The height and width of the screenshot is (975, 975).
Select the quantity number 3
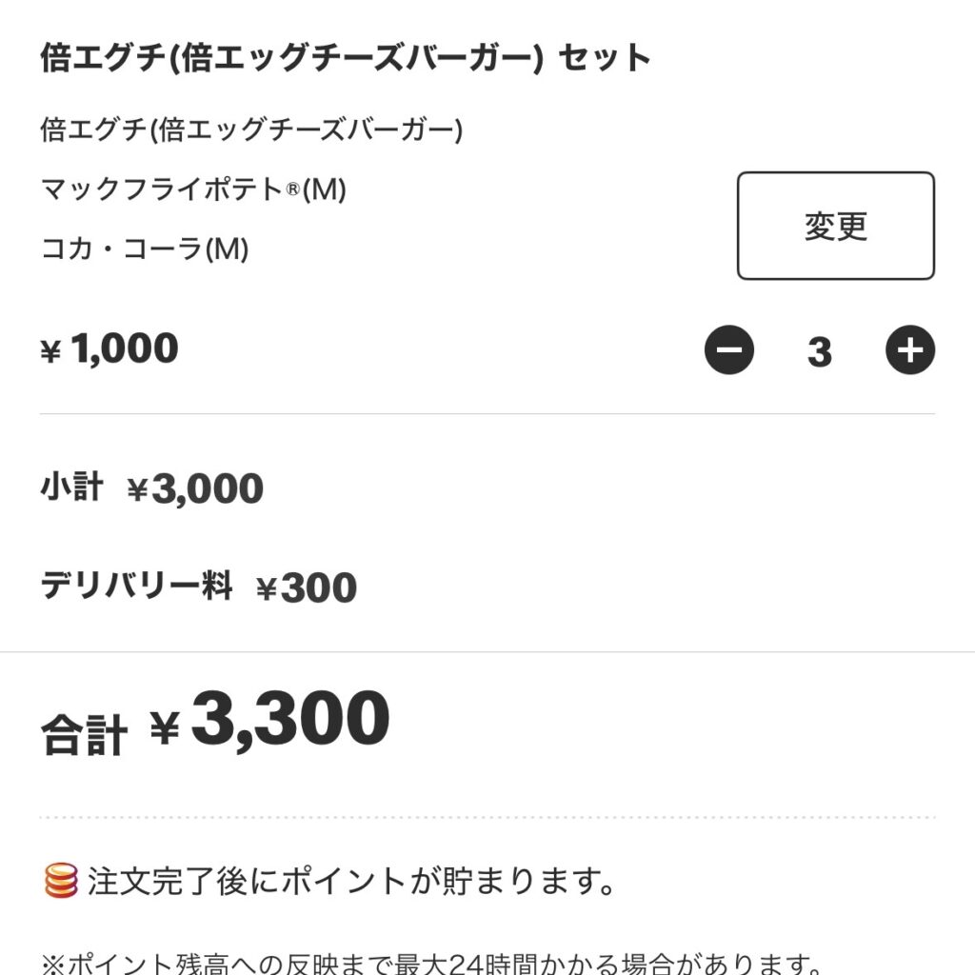819,351
